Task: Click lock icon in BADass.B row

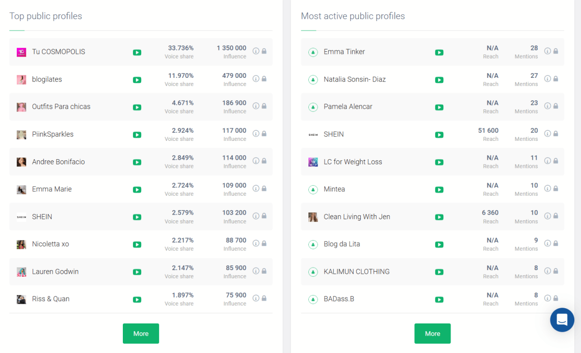Action: 556,298
